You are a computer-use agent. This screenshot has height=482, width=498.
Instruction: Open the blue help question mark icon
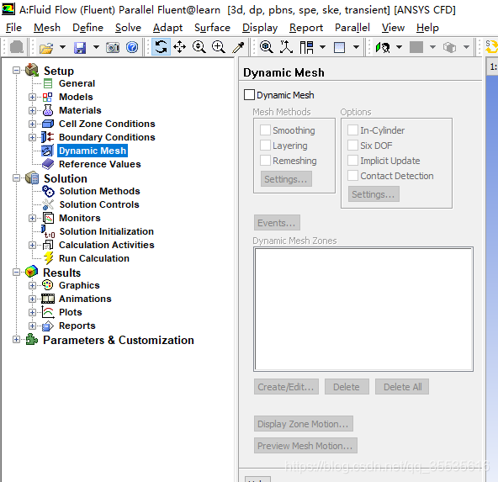coord(132,47)
